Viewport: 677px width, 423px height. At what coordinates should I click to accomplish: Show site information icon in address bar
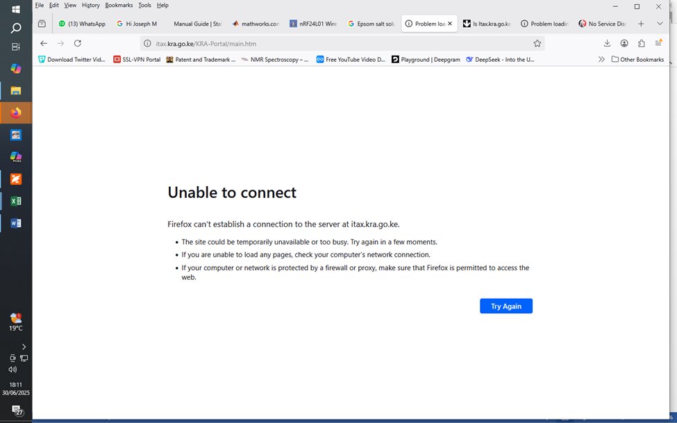point(147,43)
